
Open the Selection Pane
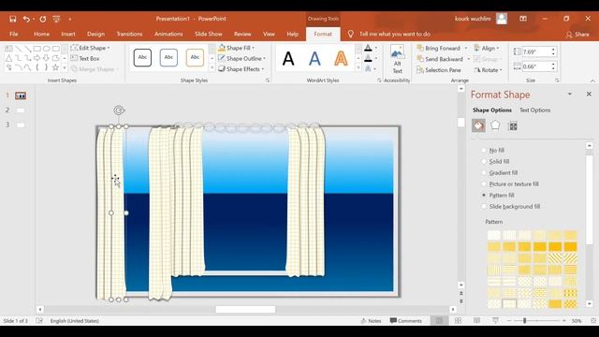click(439, 70)
